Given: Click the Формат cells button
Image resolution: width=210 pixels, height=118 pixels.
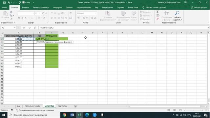Looking at the screenshot, I should pos(146,19).
